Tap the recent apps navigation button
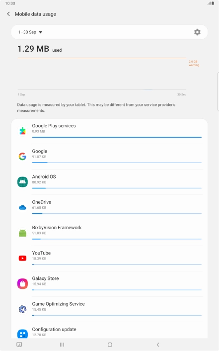Screen dimensions: 219x351 pos(62,345)
